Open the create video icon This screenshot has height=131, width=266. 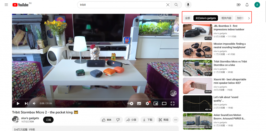pyautogui.click(x=238, y=5)
